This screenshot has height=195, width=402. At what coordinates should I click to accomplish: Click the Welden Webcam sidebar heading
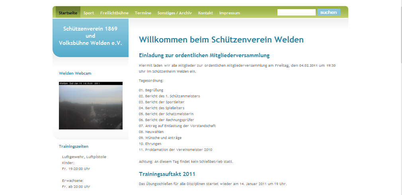74,73
